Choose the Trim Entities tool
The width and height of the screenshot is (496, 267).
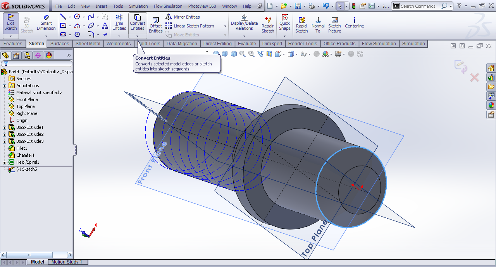point(119,23)
